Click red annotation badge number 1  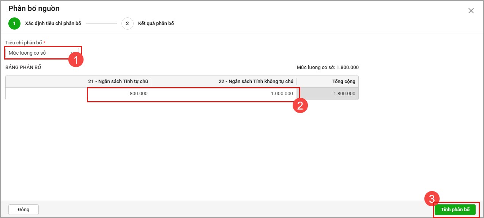tap(76, 60)
